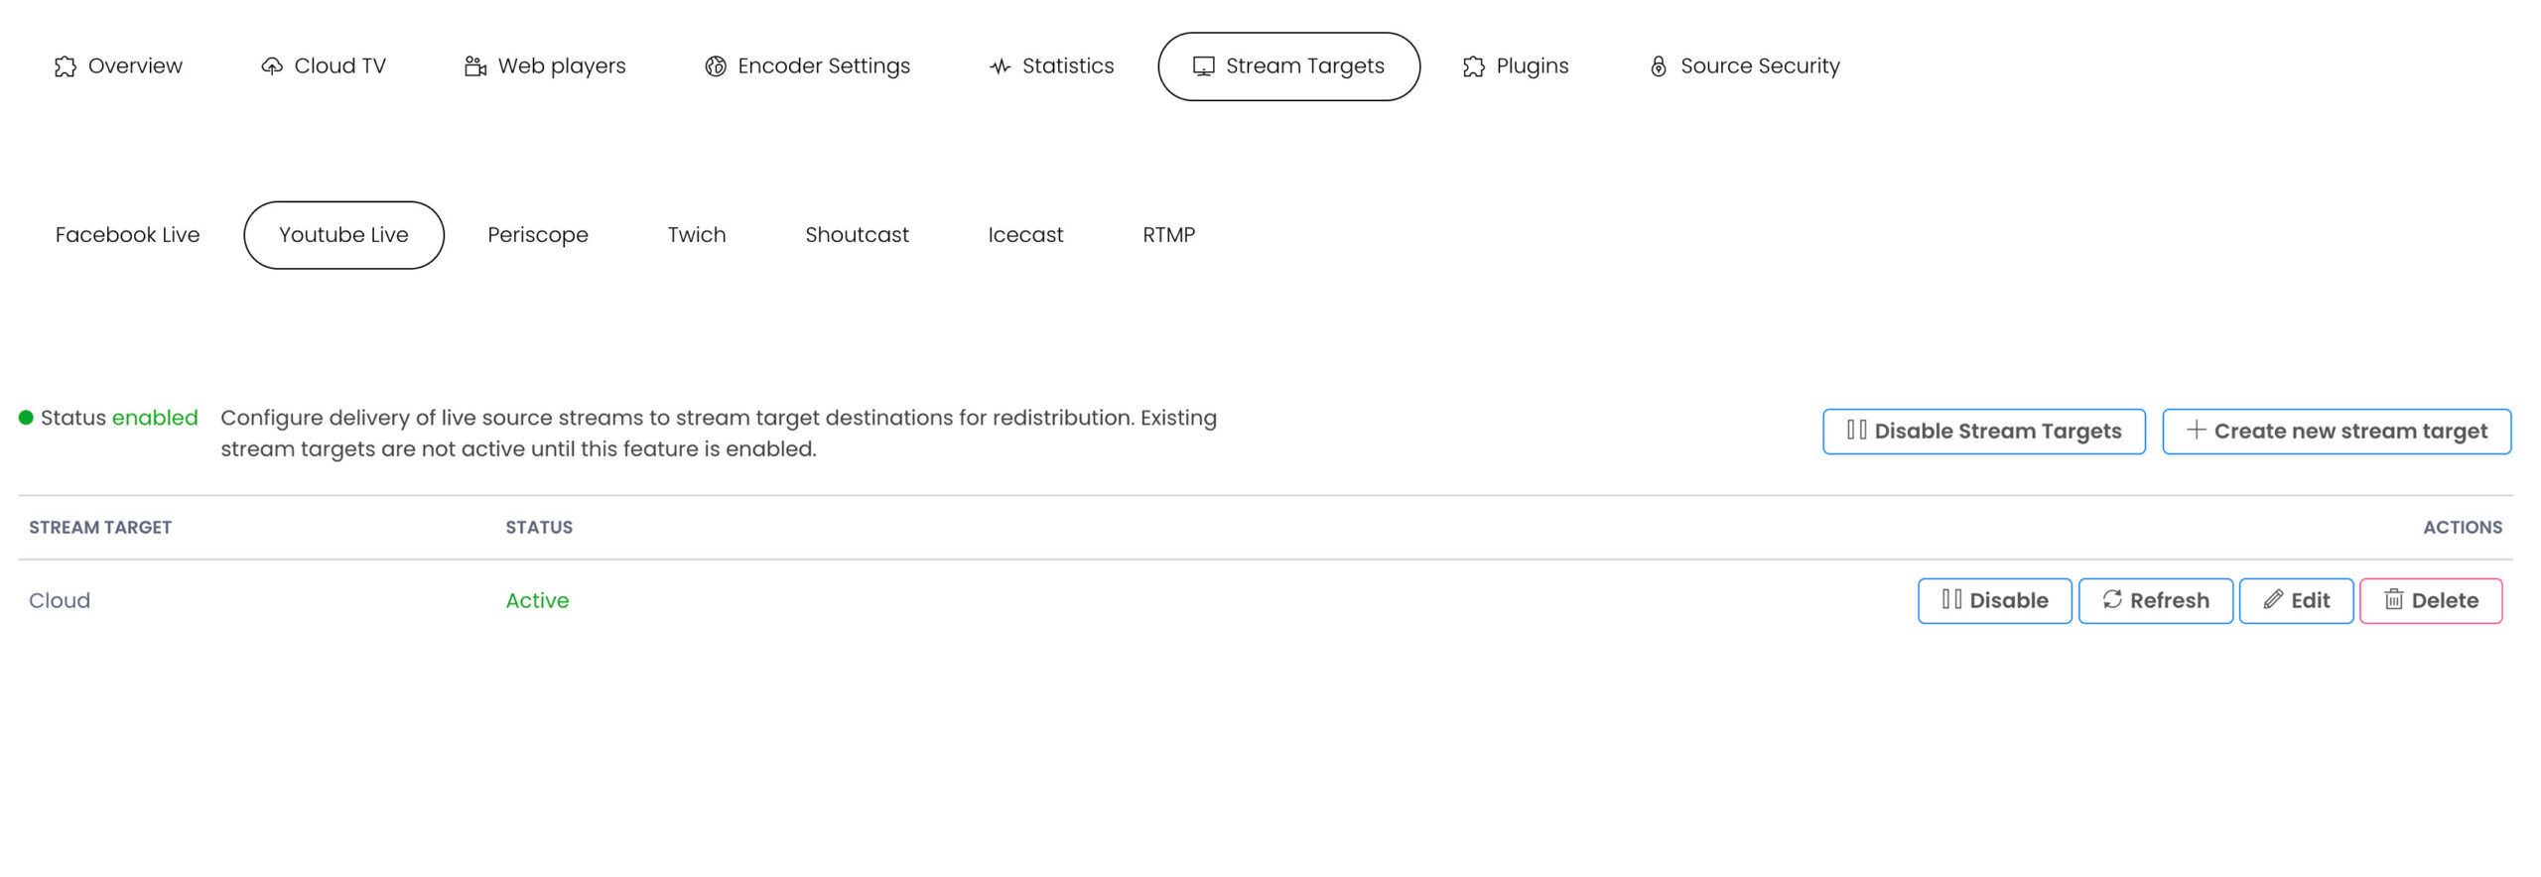Open the Overview tab
Screen dimensions: 2541x877
[x=118, y=66]
